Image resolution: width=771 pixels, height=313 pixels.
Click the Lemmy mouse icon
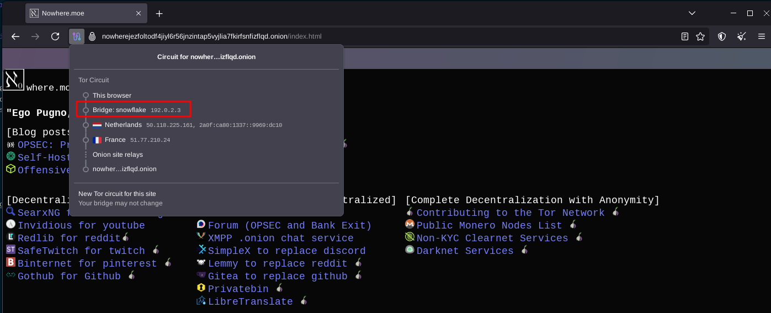pyautogui.click(x=201, y=263)
